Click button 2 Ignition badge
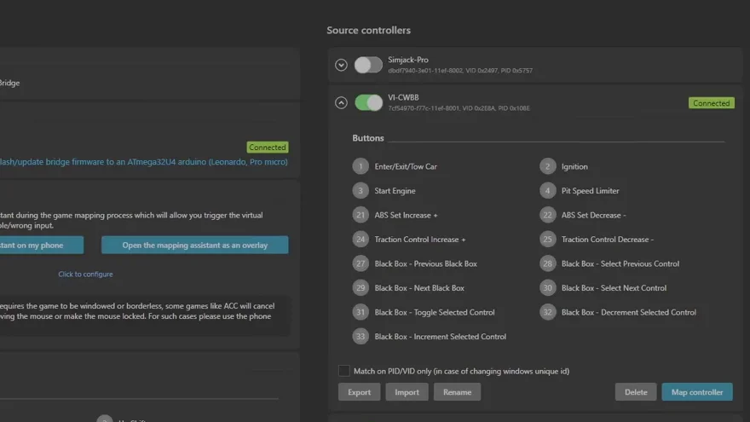This screenshot has width=750, height=422. pyautogui.click(x=548, y=166)
